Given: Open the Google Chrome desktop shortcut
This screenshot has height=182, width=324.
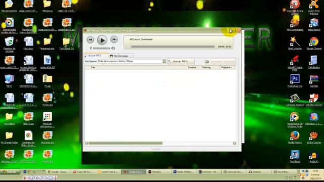Looking at the screenshot, I should click(314, 43).
